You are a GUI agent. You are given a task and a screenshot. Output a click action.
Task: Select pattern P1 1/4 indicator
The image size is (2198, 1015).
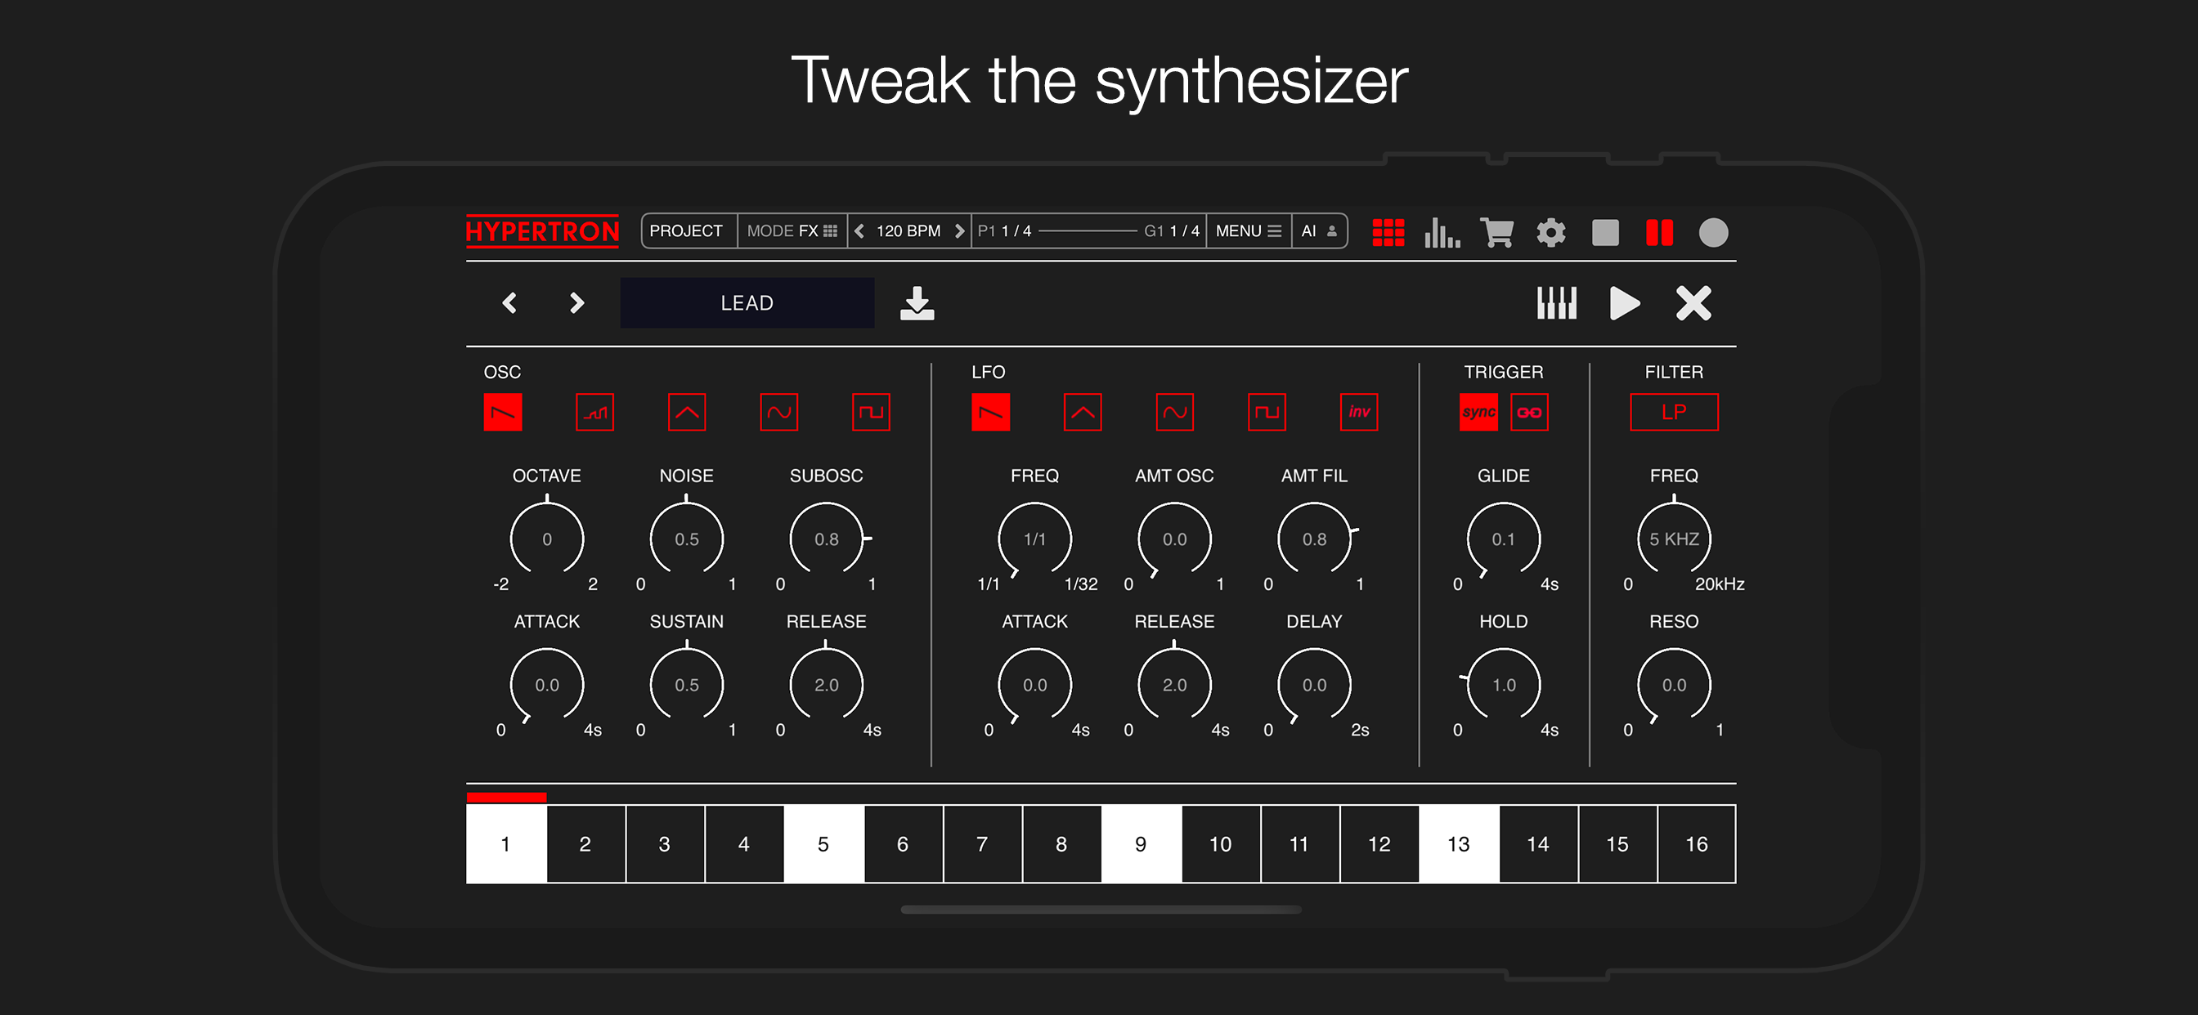coord(1004,231)
